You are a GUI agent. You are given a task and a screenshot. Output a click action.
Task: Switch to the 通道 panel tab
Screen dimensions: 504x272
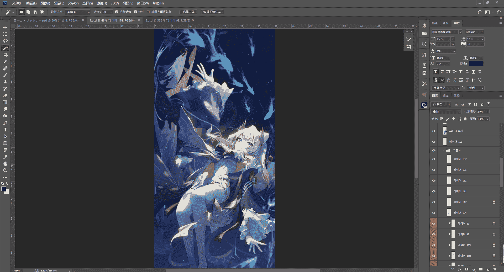446,96
